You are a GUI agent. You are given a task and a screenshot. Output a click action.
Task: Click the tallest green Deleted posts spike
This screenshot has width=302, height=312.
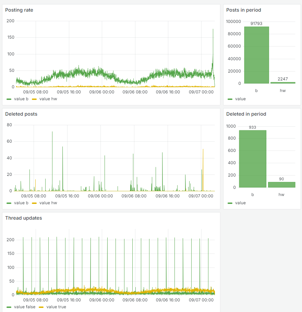pyautogui.click(x=52, y=159)
